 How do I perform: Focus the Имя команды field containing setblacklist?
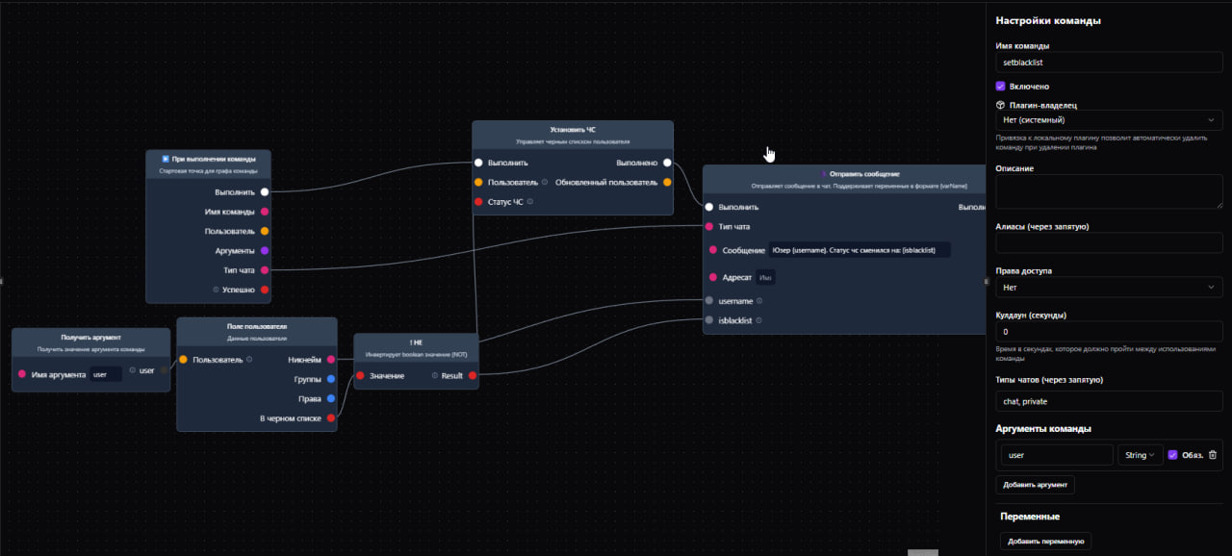click(x=1109, y=63)
